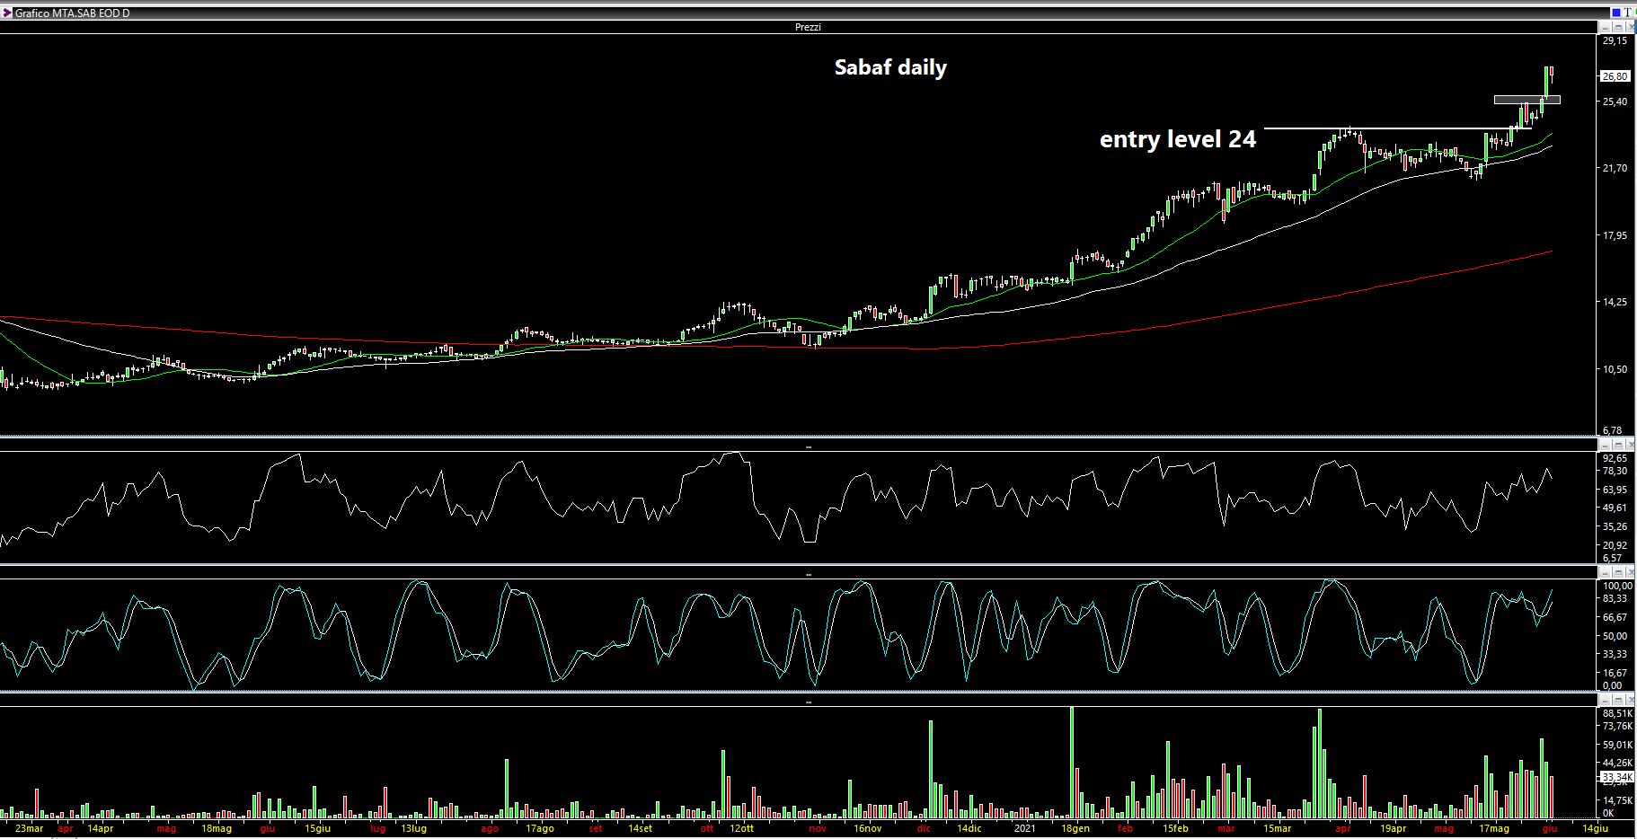
Task: Click the '14apr' date axis label
Action: point(101,828)
